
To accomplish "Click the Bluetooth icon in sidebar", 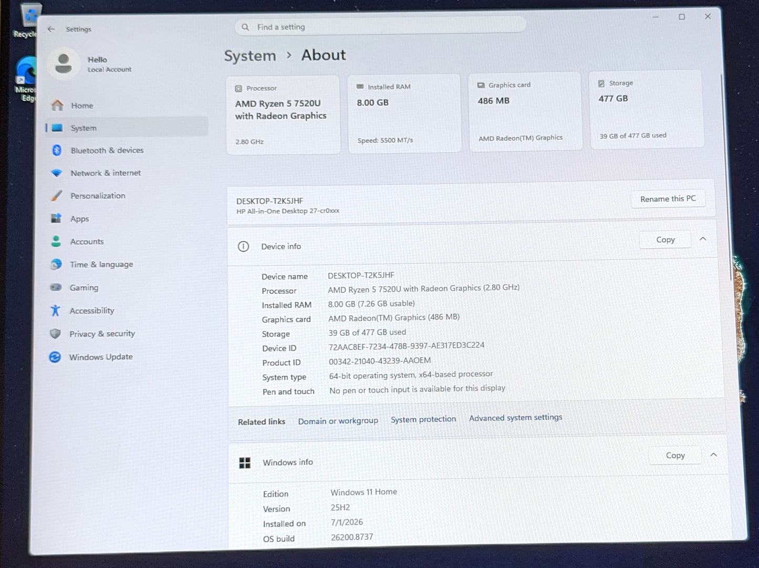I will (57, 150).
